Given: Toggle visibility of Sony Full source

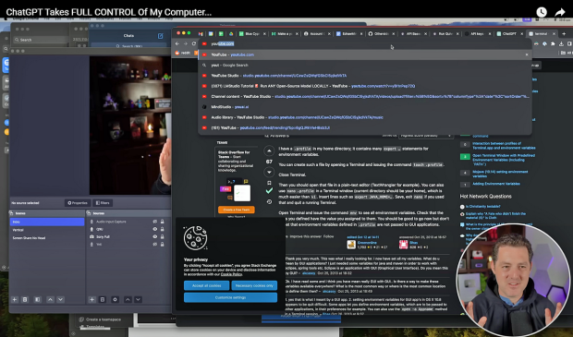Looking at the screenshot, I should coord(155,236).
